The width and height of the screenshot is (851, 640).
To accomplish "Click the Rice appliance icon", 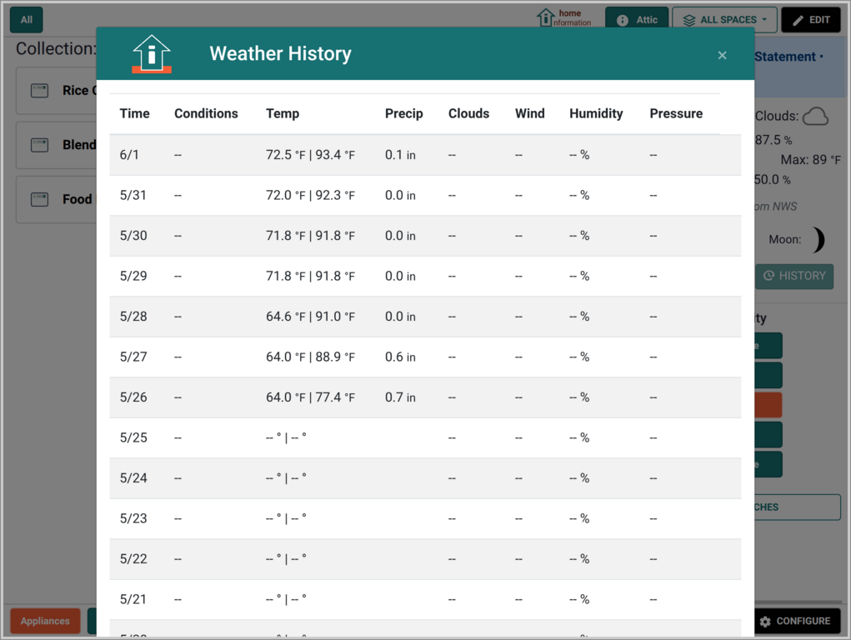I will tap(40, 91).
